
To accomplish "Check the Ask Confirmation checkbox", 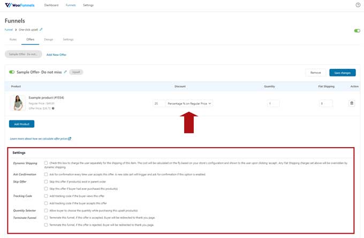I will click(46, 174).
